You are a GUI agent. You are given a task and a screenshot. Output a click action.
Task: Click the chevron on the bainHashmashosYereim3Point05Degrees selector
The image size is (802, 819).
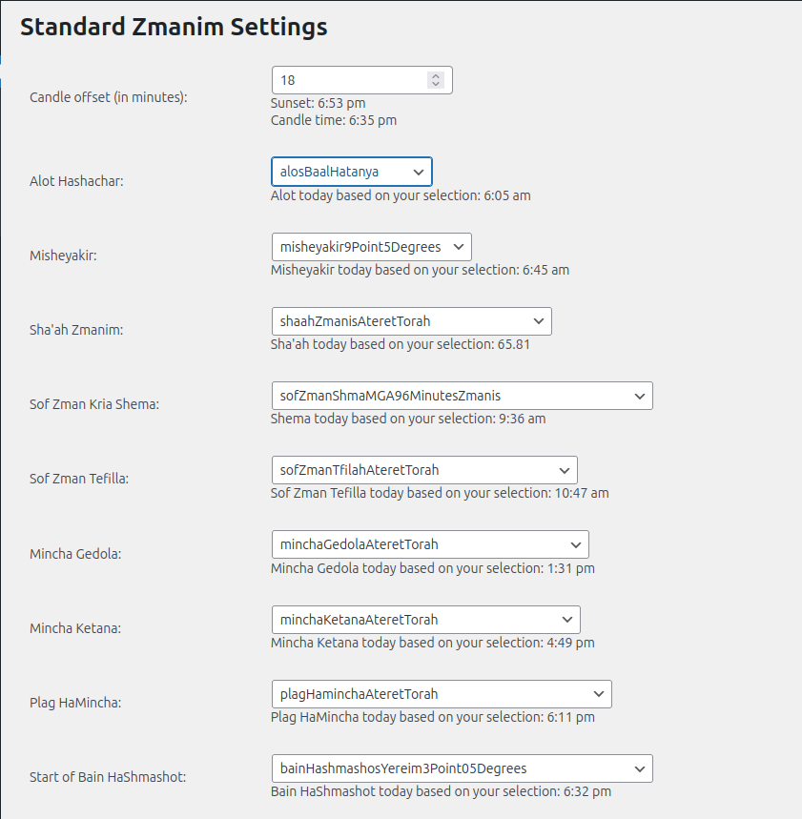point(638,768)
